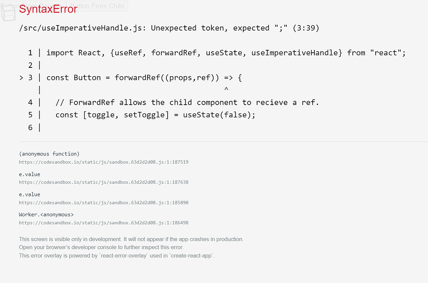428x283 pixels.
Task: Click the faded CodeSandbox cube icon
Action: 8,13
